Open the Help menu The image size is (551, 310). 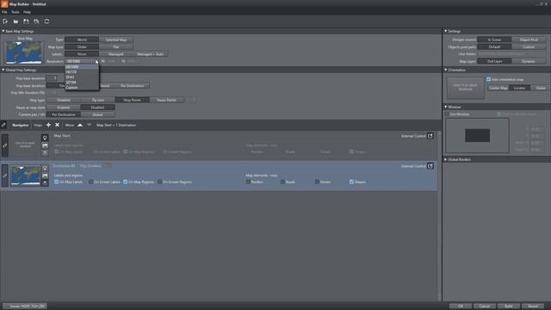(27, 12)
